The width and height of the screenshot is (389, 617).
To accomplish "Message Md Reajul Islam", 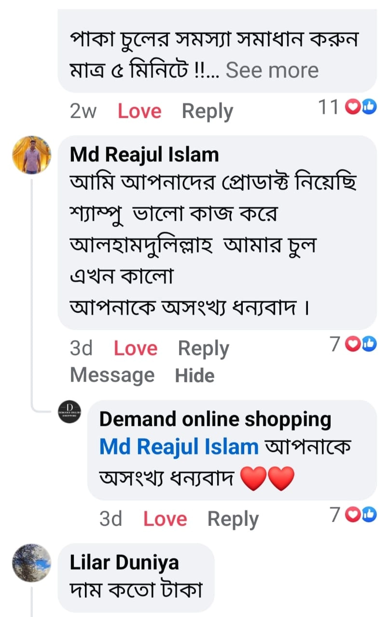I will pyautogui.click(x=112, y=375).
